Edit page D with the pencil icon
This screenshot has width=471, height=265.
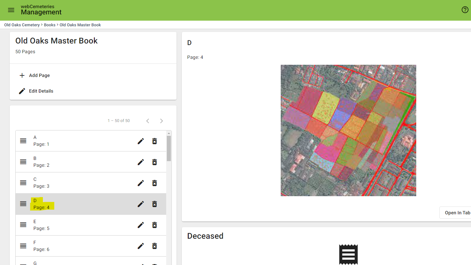click(x=141, y=204)
